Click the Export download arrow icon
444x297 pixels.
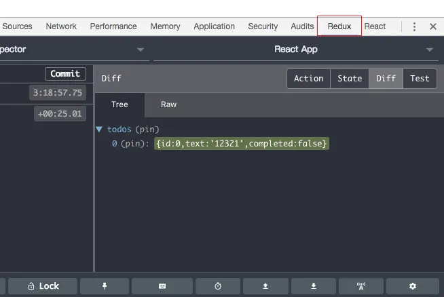(x=314, y=286)
